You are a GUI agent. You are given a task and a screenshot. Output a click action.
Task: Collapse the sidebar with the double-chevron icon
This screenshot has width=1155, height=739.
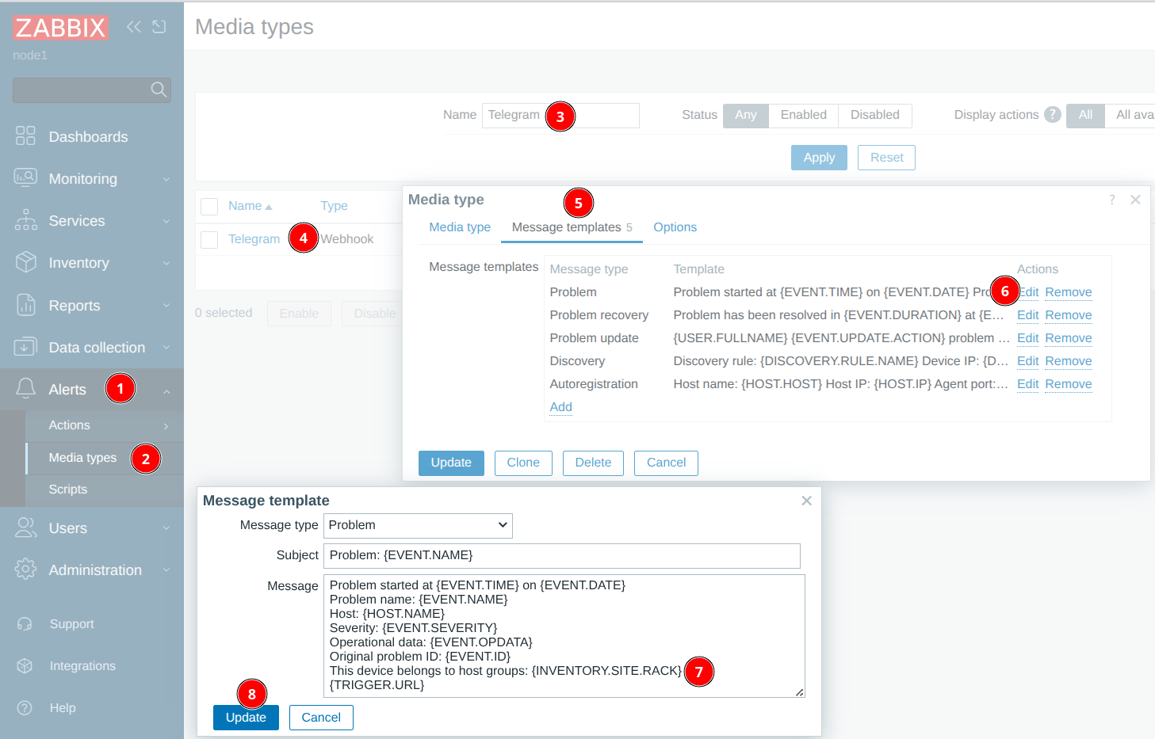tap(132, 26)
